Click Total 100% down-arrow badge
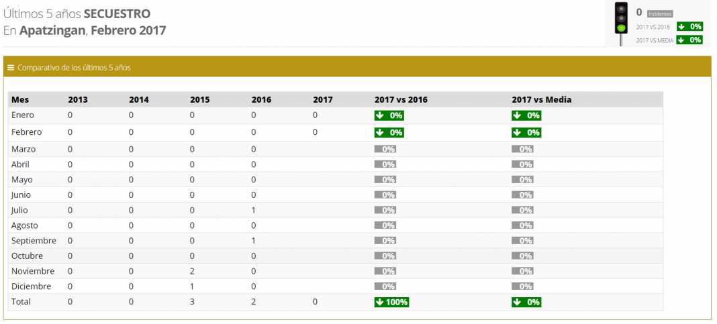 click(391, 302)
